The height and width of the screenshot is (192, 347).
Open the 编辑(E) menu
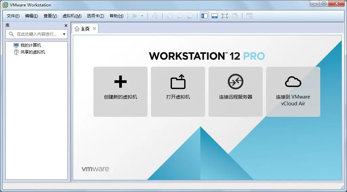point(31,16)
